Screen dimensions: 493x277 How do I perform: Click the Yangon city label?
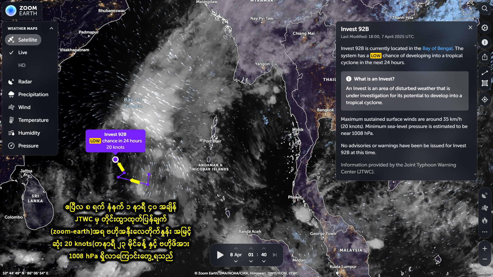pos(262,64)
